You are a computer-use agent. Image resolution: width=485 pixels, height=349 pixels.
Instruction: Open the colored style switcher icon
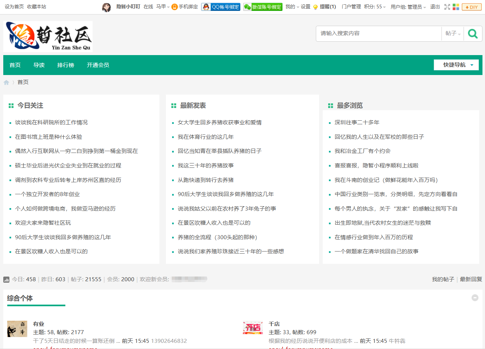456,7
